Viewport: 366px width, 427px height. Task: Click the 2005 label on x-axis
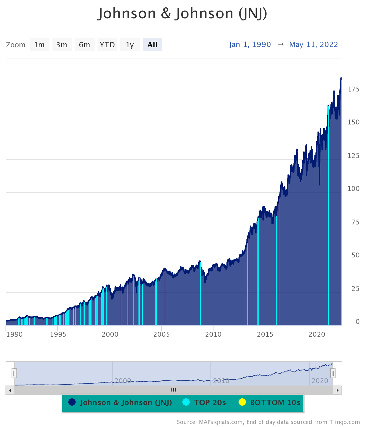click(x=162, y=334)
